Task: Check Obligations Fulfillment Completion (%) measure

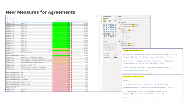Action: click(121, 44)
